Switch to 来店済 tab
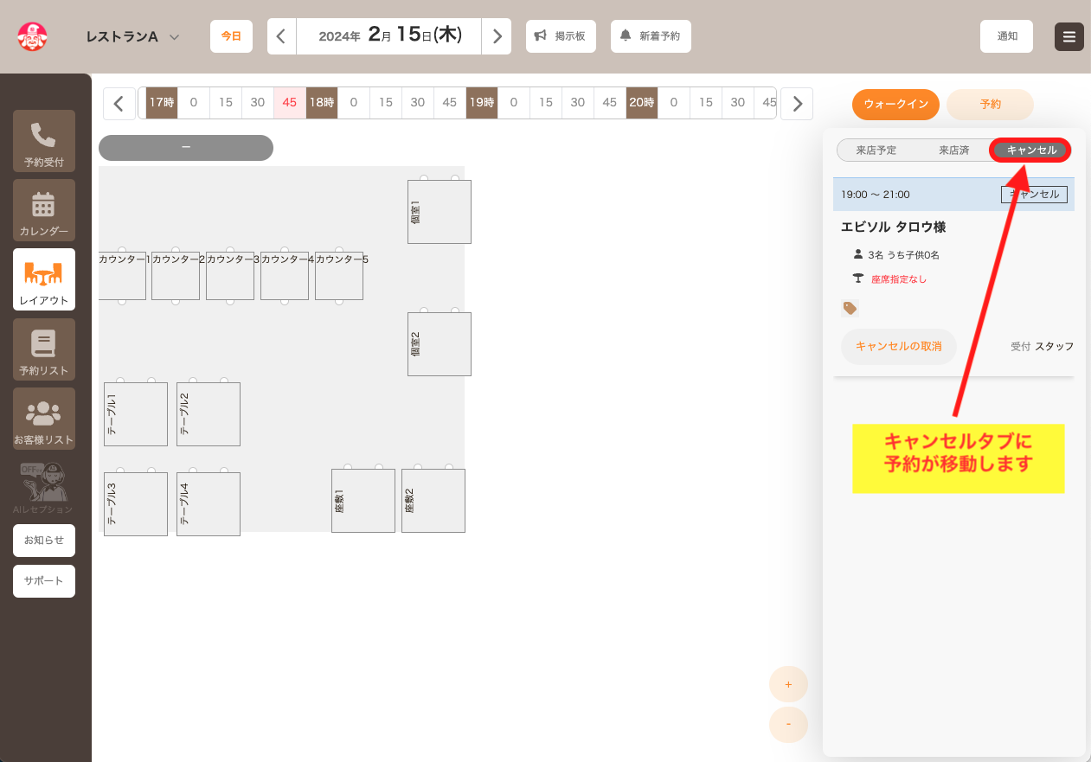This screenshot has height=762, width=1091. click(954, 150)
